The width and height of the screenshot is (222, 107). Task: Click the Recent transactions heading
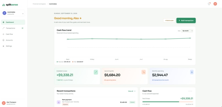point(66,91)
